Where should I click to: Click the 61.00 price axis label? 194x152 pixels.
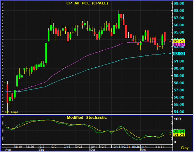click(179, 61)
